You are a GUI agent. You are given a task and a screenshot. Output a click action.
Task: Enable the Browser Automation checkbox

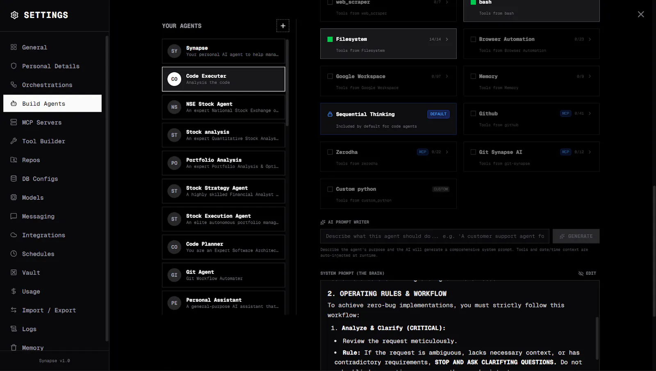pos(473,39)
